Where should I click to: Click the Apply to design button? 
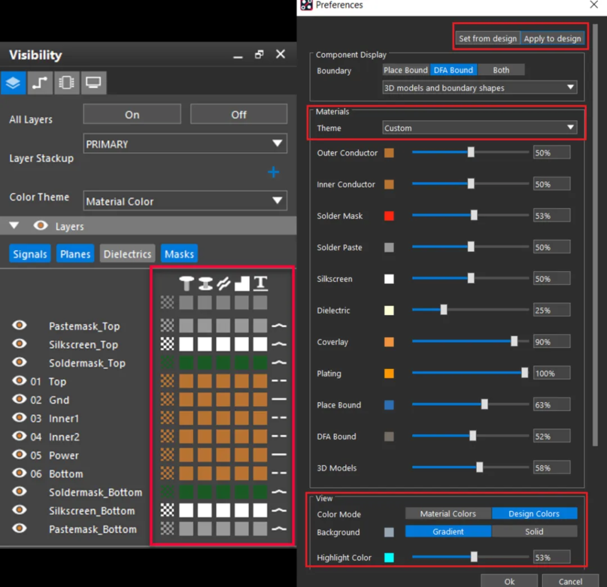coord(552,39)
